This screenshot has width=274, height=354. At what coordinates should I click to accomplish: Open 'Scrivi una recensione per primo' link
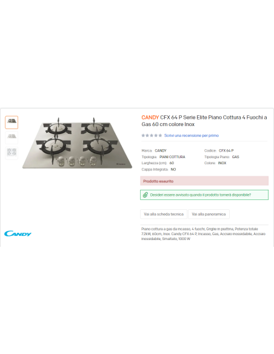tap(192, 135)
